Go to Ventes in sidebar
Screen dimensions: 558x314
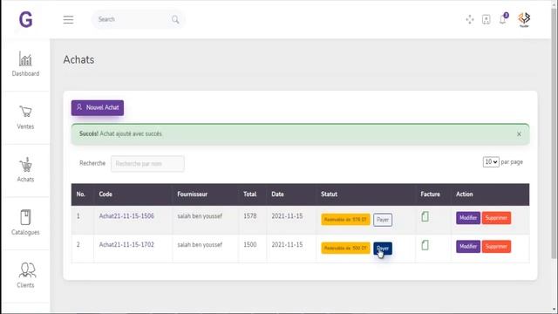(25, 118)
